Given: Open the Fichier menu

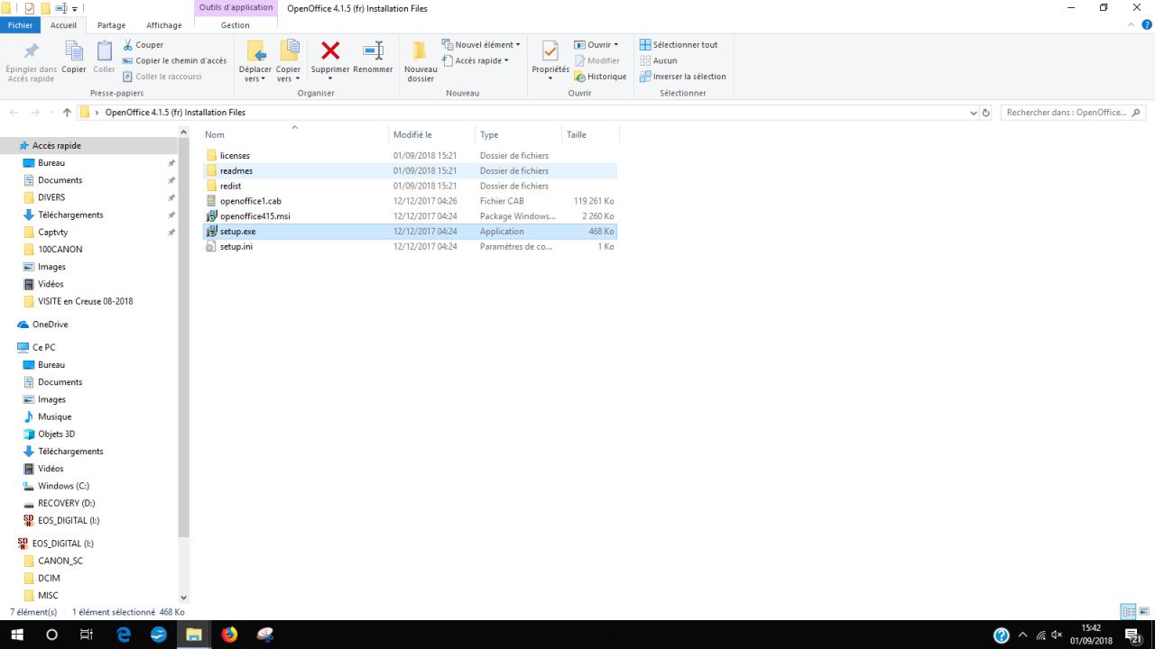Looking at the screenshot, I should (21, 25).
